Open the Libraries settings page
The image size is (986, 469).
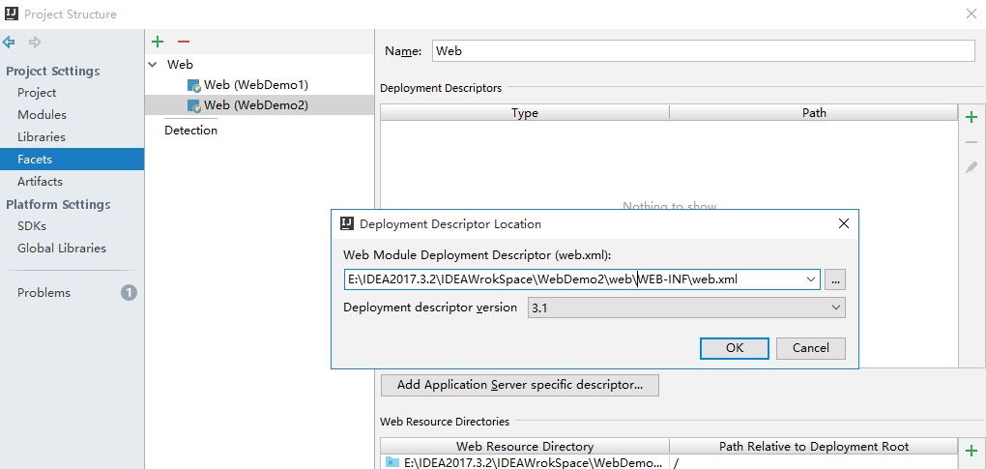click(x=42, y=137)
